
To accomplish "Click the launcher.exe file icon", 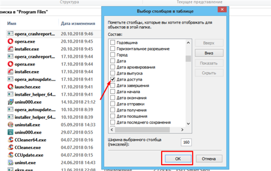I will (x=10, y=87).
